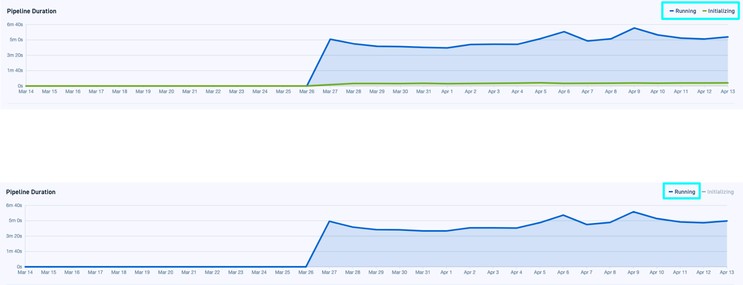The width and height of the screenshot is (743, 285).
Task: Toggle Initializing series in top chart legend
Action: 721,11
